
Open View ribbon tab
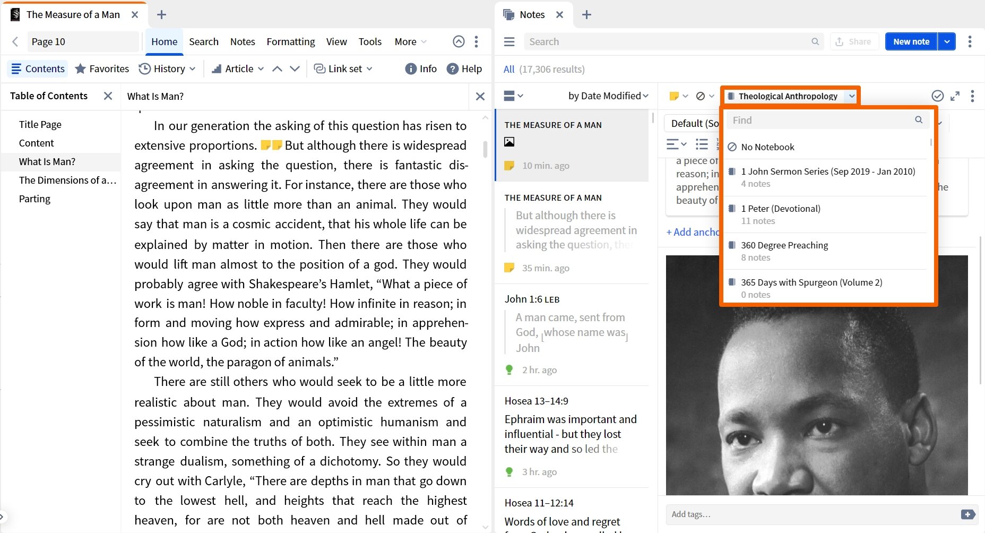point(336,41)
